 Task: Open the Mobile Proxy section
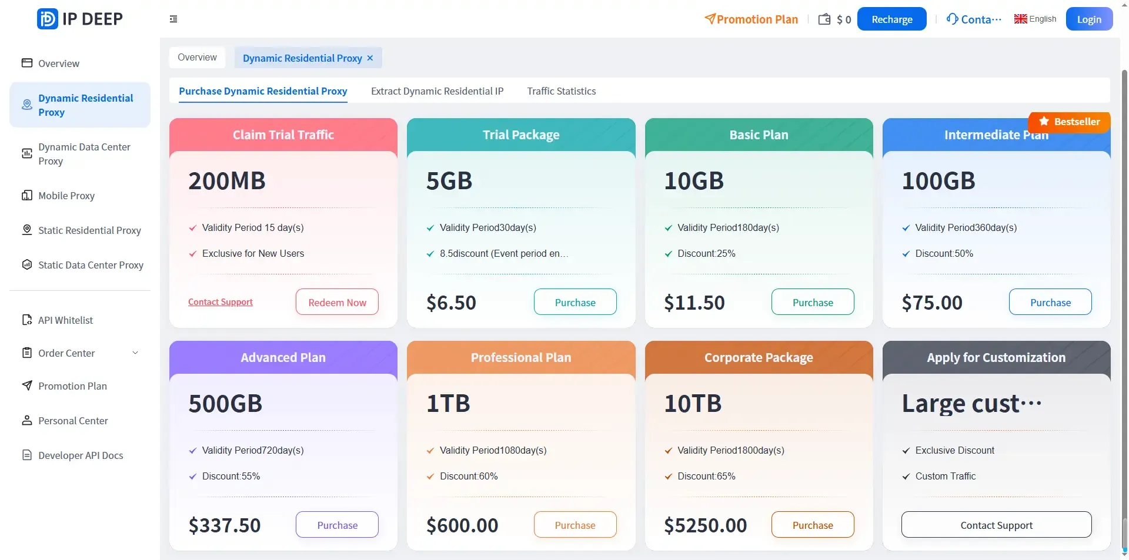66,196
